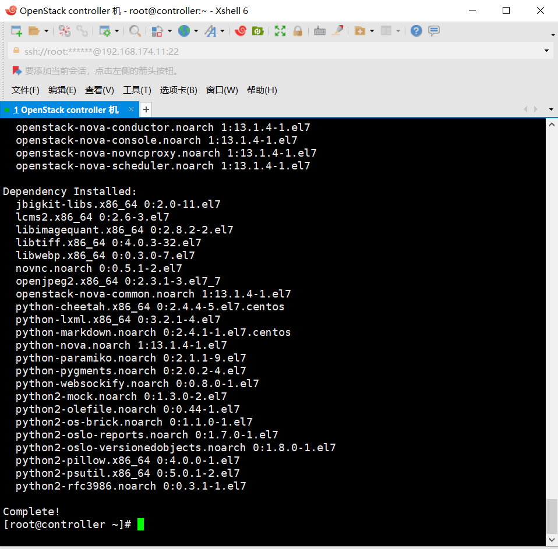Click 'openstack-nova-scheduler.noarch' line
Viewport: 558px width, 549px height.
point(163,166)
